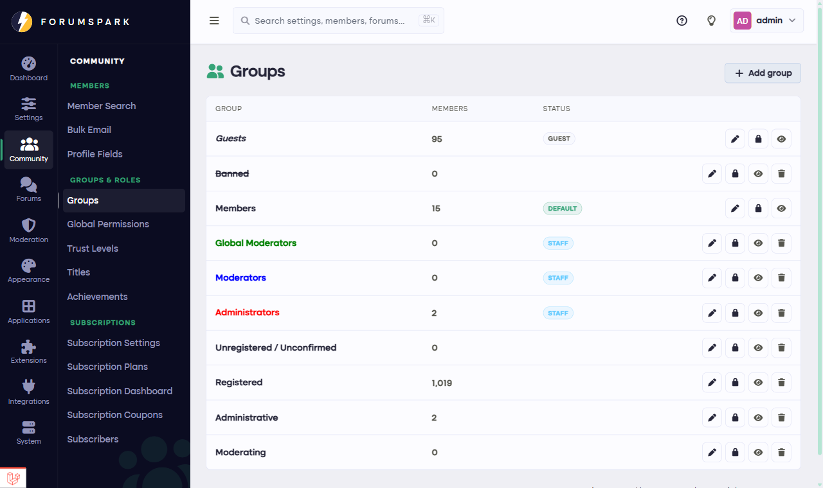Click the lightbulb tips icon
This screenshot has height=488, width=823.
coord(712,21)
